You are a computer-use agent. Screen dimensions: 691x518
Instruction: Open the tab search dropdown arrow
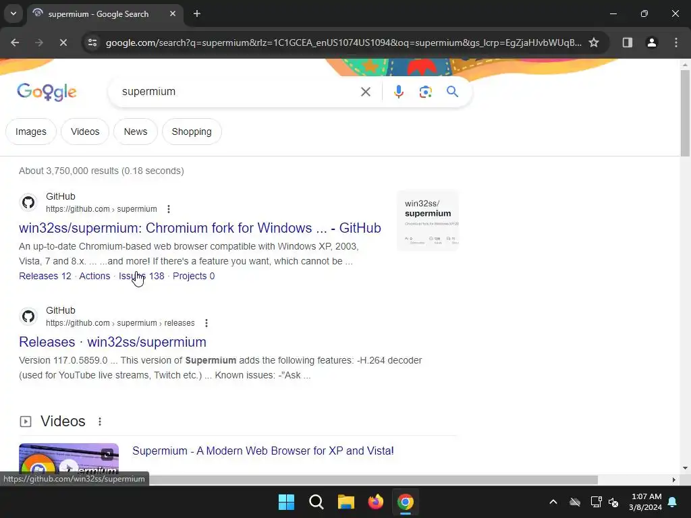pos(13,13)
